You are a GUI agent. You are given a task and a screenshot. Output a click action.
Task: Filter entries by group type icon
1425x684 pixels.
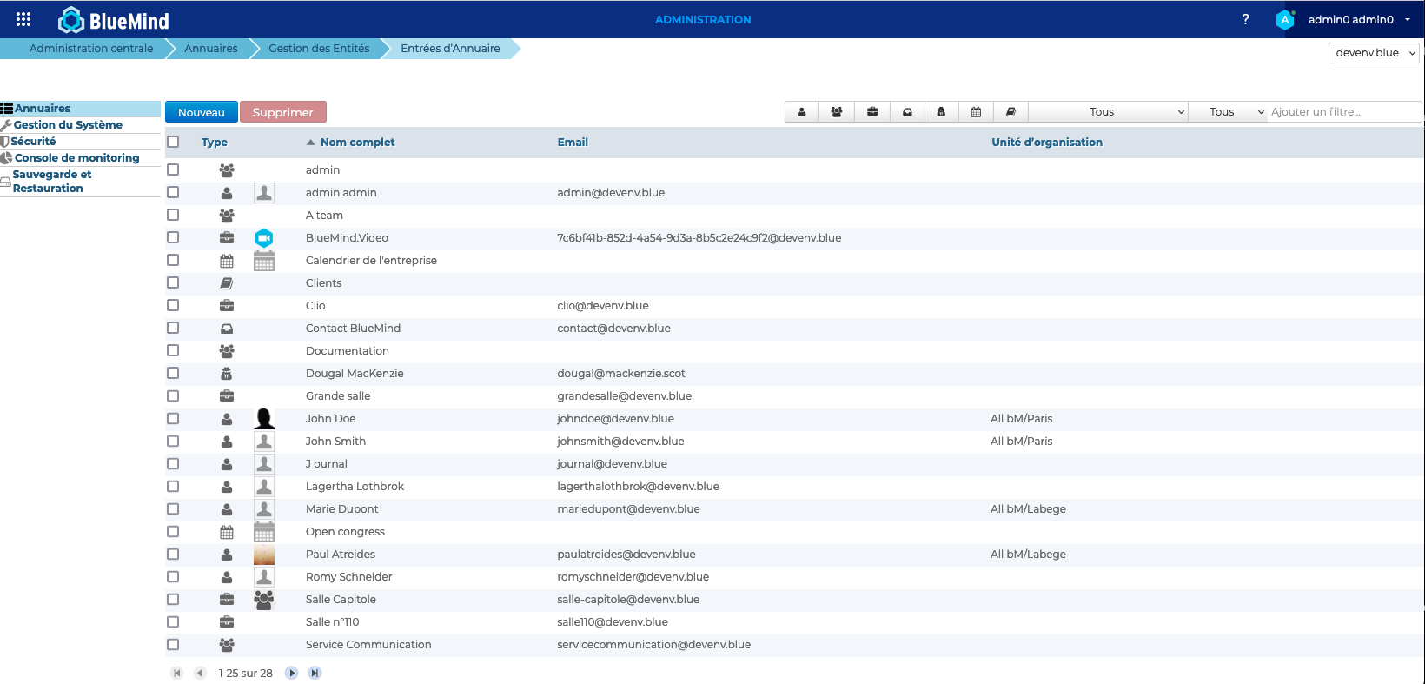pyautogui.click(x=836, y=112)
